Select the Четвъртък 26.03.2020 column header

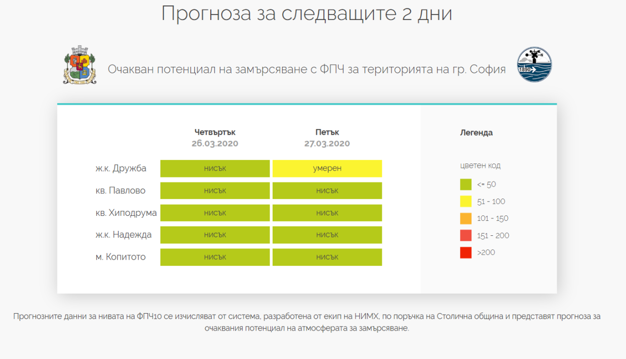pyautogui.click(x=215, y=138)
